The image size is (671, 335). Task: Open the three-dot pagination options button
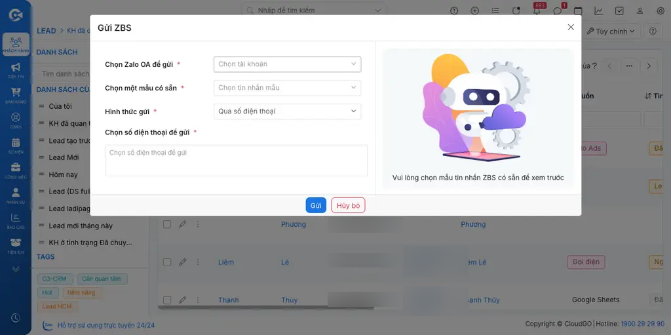coord(629,66)
